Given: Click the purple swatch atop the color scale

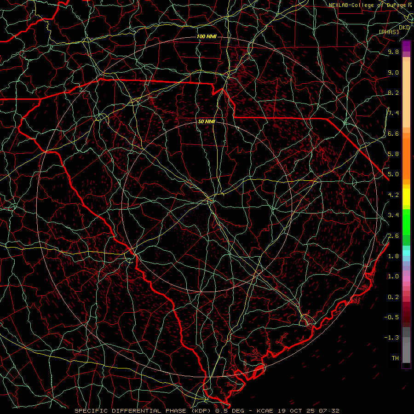Looking at the screenshot, I should (x=406, y=46).
